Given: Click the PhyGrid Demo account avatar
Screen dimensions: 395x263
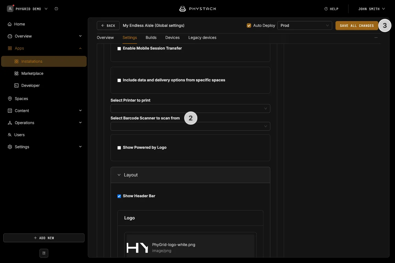Looking at the screenshot, I should point(10,9).
